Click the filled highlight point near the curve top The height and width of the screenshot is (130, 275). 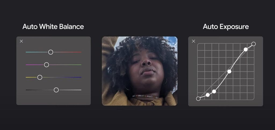pos(245,49)
